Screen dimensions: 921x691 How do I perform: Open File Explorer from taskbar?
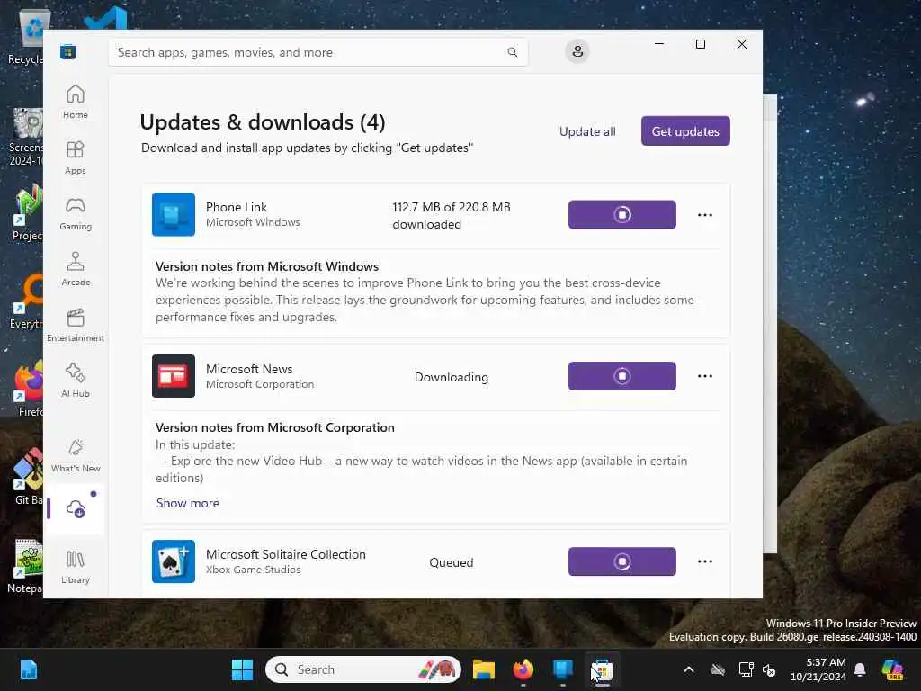tap(483, 669)
